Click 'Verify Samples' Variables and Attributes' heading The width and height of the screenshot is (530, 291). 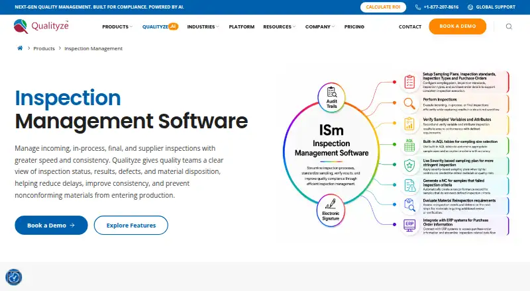[457, 120]
